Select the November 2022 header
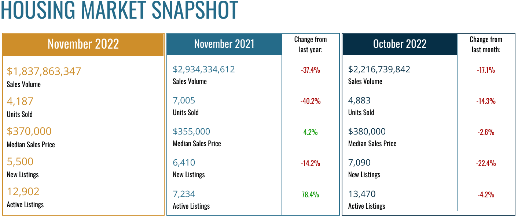This screenshot has height=216, width=518. [x=83, y=44]
